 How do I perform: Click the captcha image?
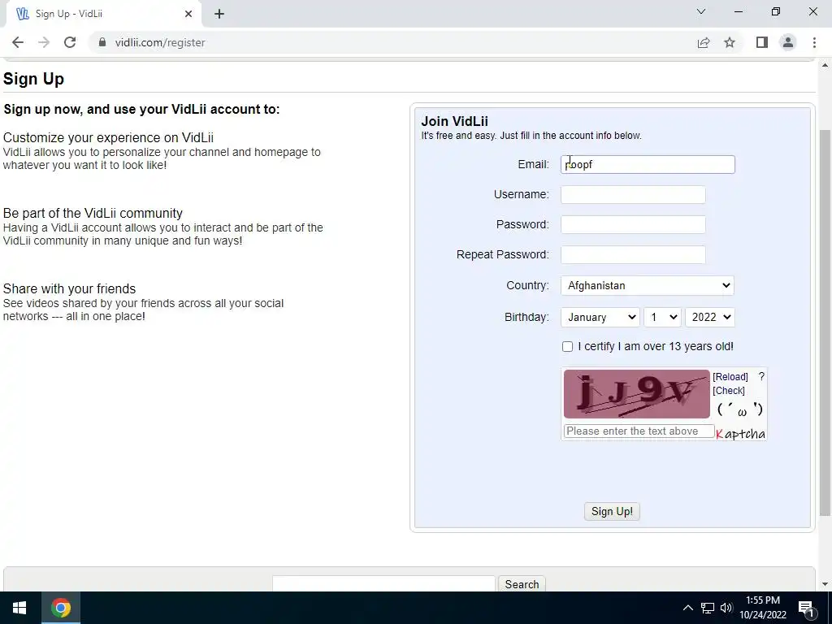click(x=636, y=394)
